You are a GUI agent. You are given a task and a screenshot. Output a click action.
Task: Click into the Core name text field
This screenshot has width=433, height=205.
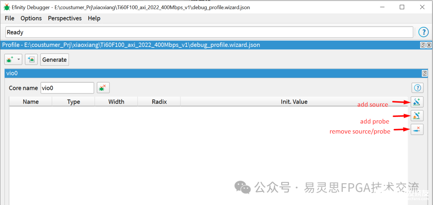coord(67,88)
